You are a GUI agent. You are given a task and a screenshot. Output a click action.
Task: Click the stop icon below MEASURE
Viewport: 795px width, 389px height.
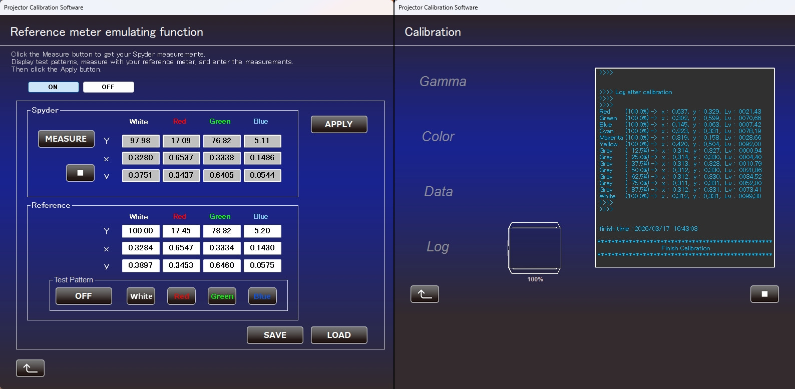(x=80, y=173)
